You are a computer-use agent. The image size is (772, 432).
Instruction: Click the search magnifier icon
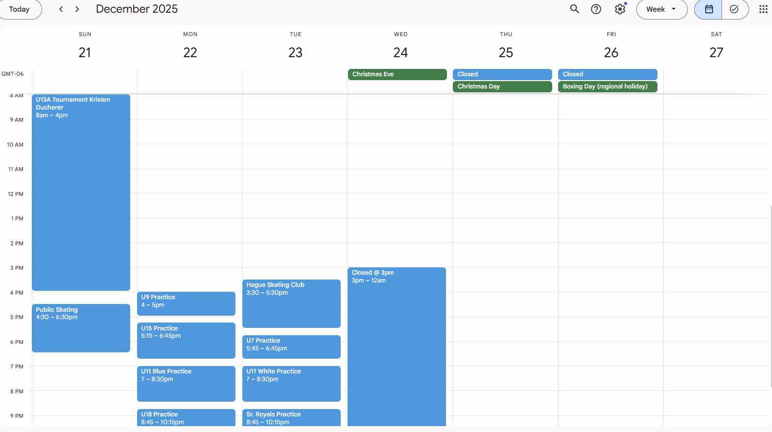(x=574, y=9)
